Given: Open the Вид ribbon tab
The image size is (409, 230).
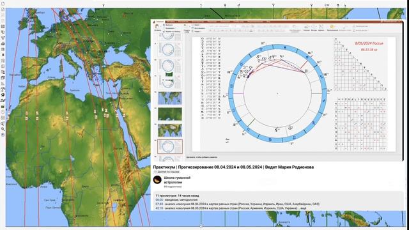Looking at the screenshot, I should click(268, 22).
